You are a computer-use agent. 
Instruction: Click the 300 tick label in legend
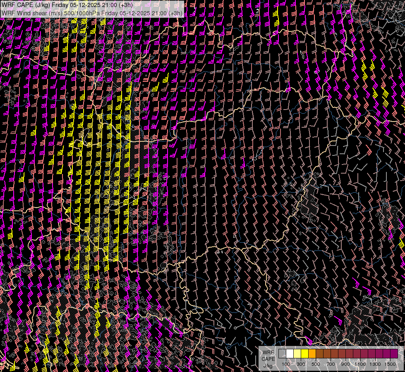[x=301, y=364]
